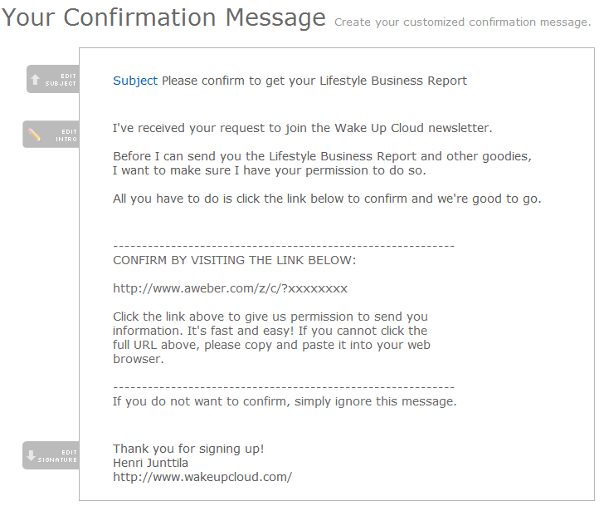This screenshot has width=604, height=506.
Task: Click the 'Create your customized confirmation message' subtitle
Action: [462, 22]
